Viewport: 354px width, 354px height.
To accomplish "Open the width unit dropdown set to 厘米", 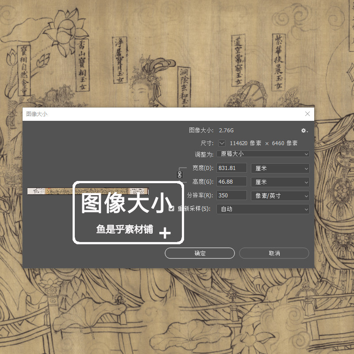I will [280, 168].
